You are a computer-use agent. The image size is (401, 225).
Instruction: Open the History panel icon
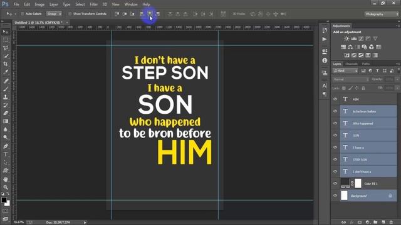(x=325, y=31)
